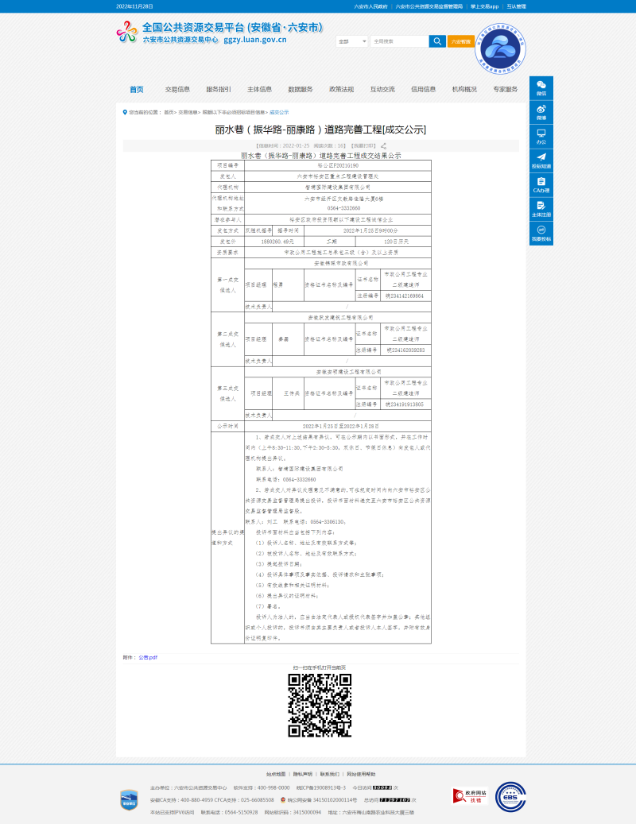The image size is (636, 824).
Task: Click the blue magnifier search button
Action: pos(437,41)
